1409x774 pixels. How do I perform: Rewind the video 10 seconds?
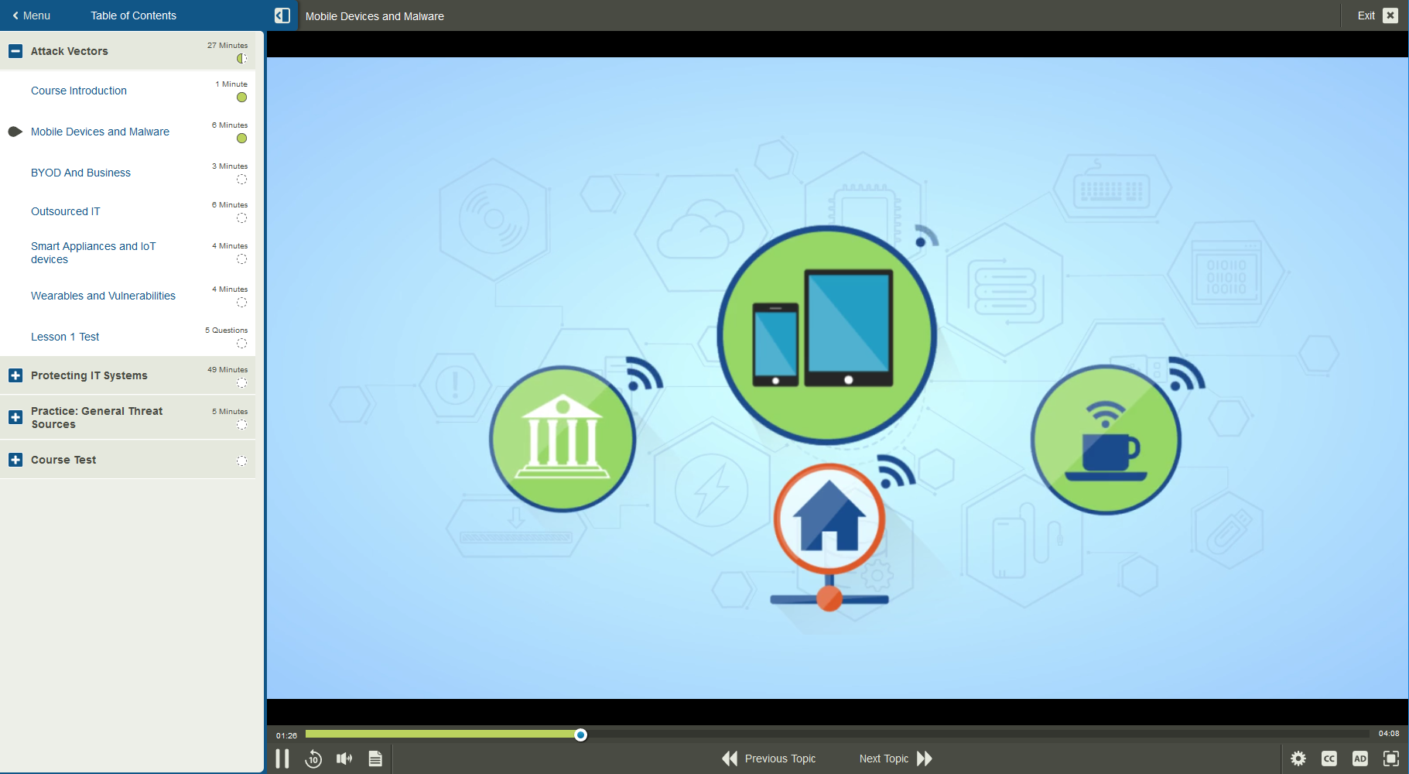[x=313, y=759]
